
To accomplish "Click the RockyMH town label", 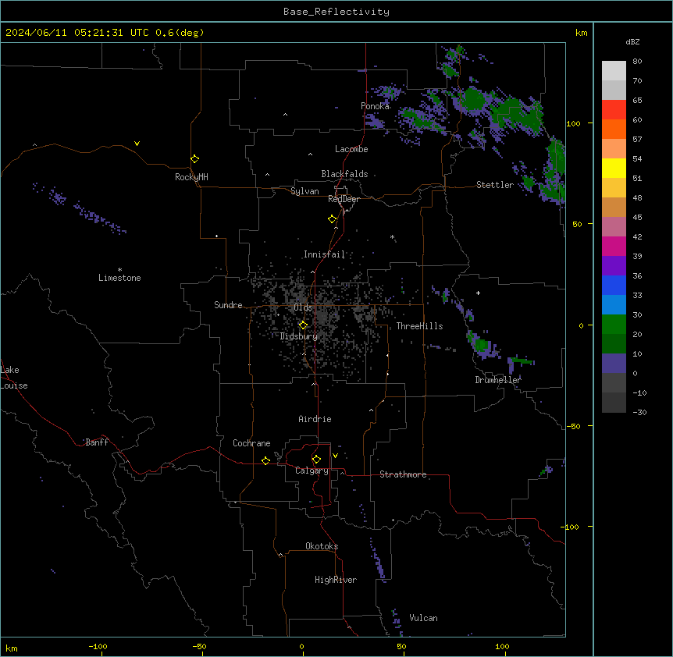I will (x=191, y=177).
